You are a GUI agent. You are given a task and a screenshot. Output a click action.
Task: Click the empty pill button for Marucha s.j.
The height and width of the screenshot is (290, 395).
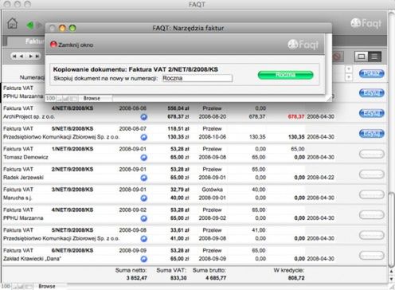371,194
